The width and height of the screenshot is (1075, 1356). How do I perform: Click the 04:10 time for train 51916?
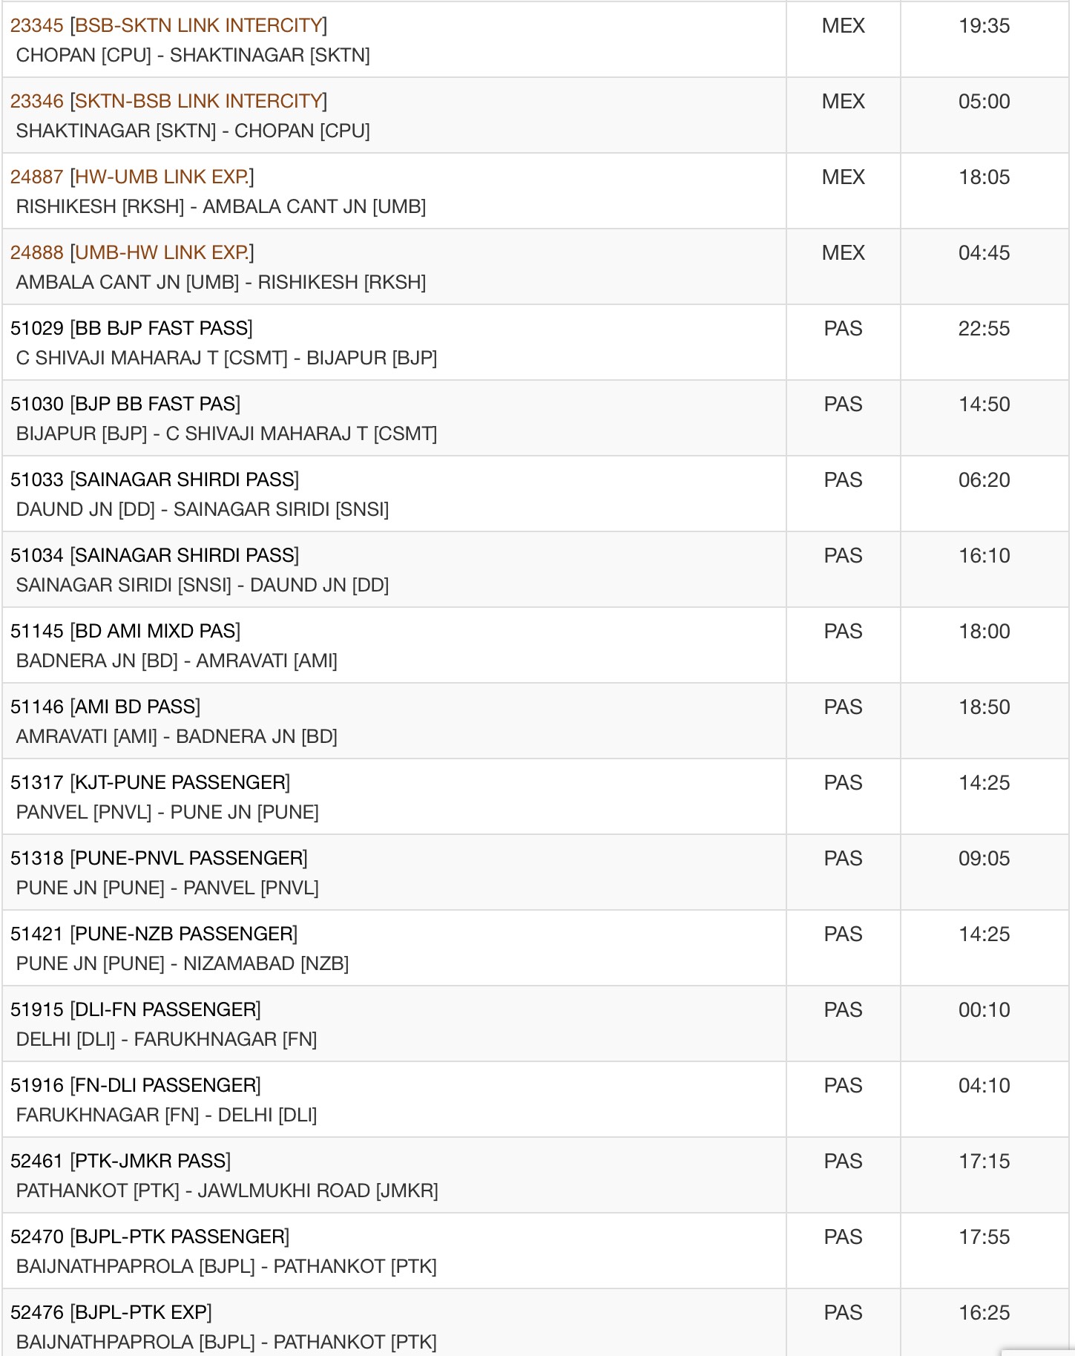(x=984, y=1086)
